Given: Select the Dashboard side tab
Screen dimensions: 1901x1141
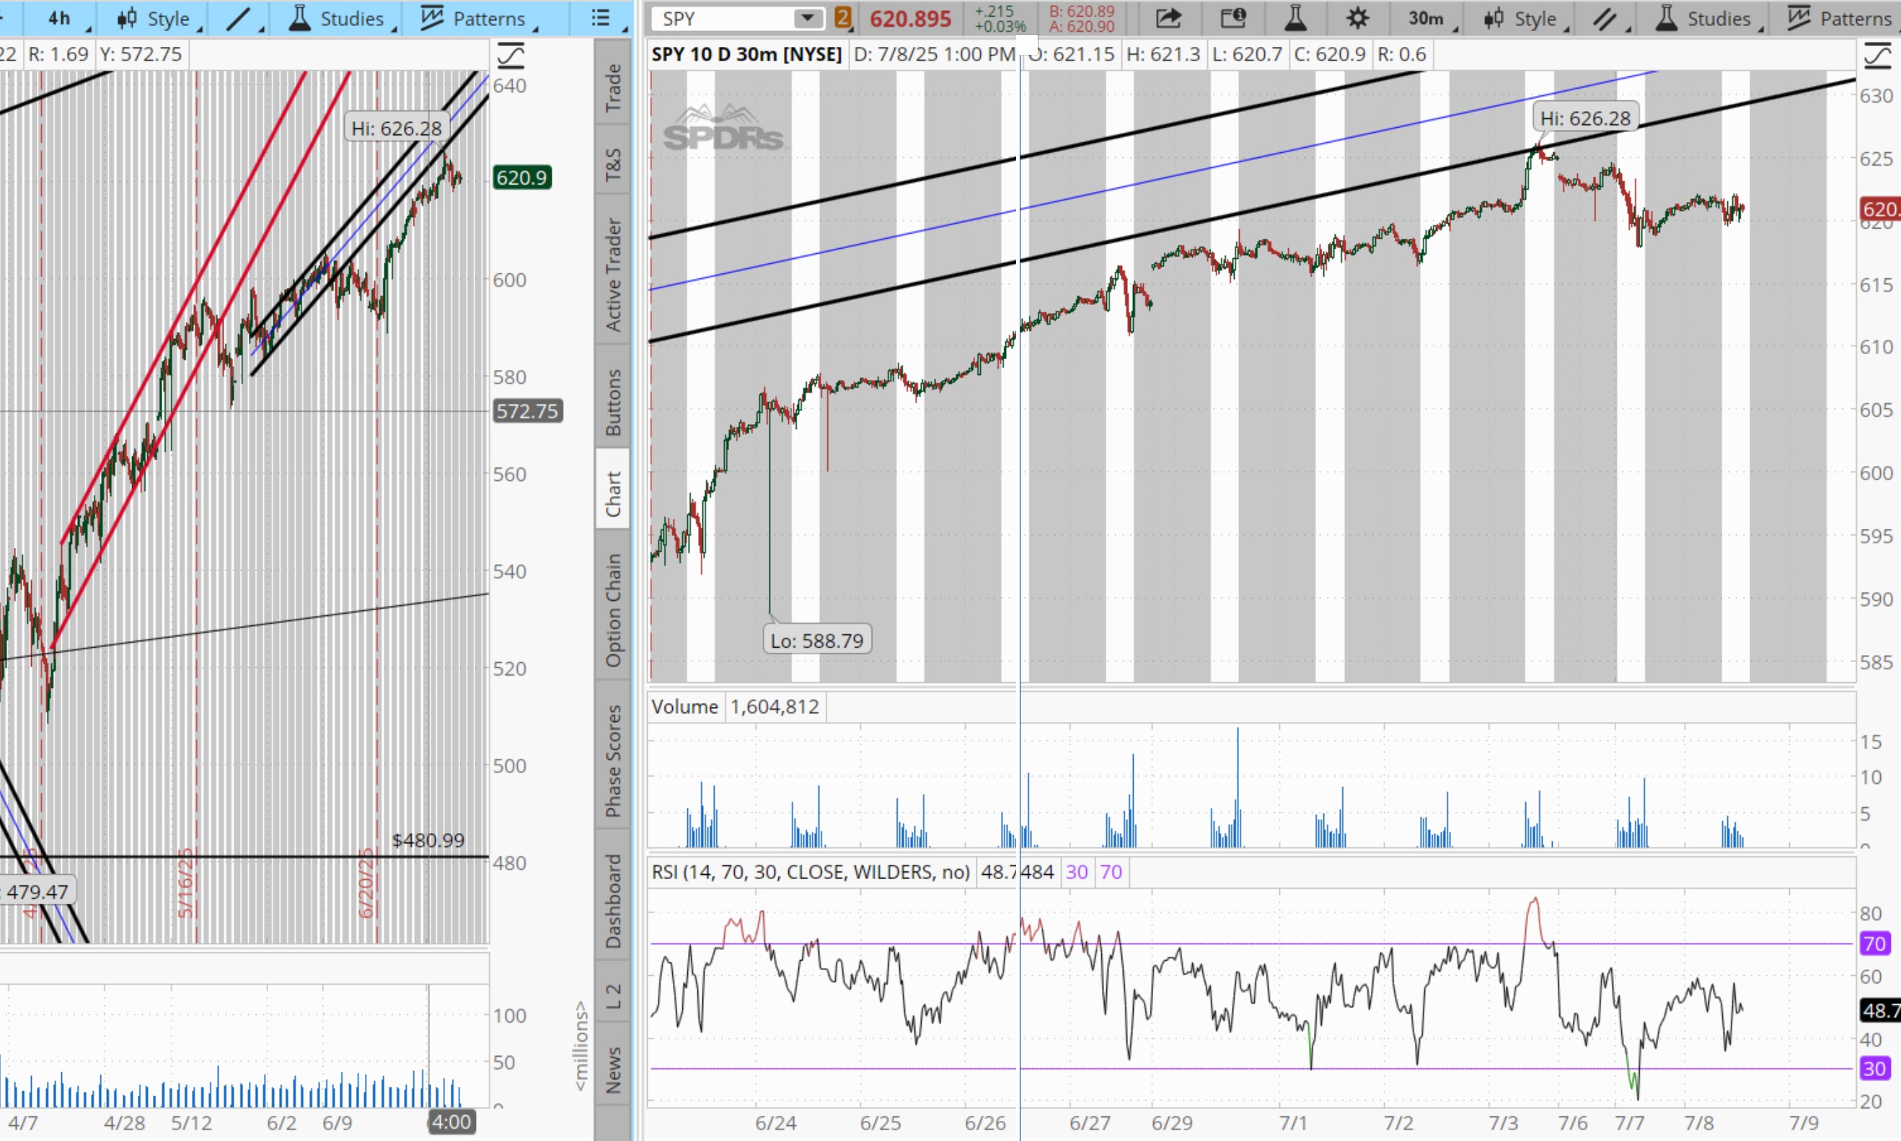Looking at the screenshot, I should [x=613, y=900].
